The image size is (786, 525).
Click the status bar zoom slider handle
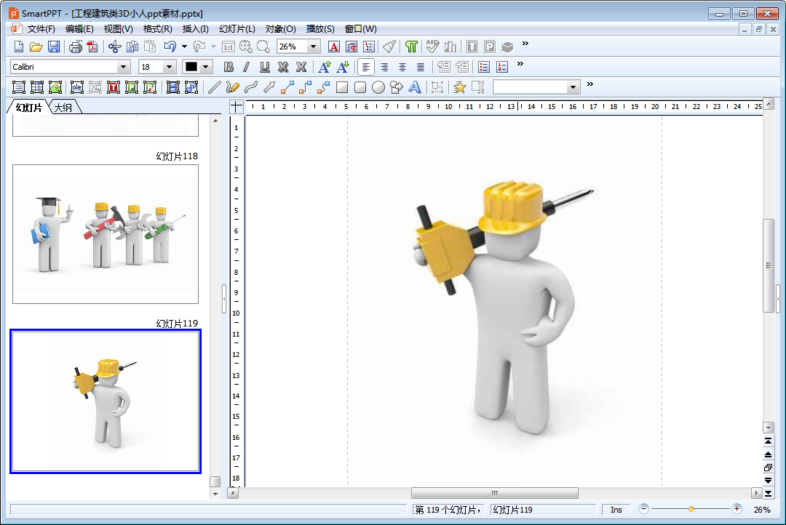[691, 509]
